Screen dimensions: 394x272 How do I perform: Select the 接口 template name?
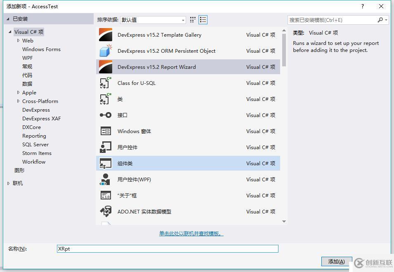(x=123, y=115)
